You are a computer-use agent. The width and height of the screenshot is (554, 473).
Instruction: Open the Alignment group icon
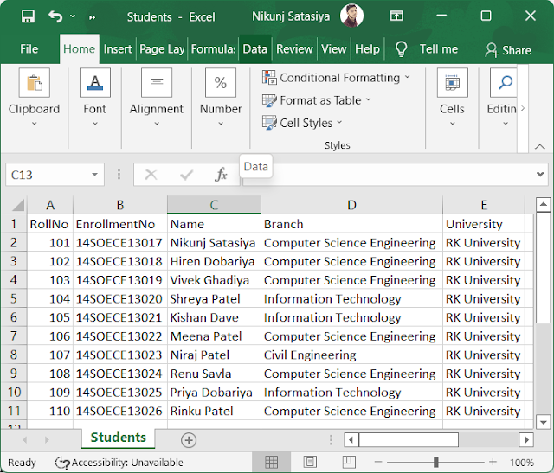[157, 83]
